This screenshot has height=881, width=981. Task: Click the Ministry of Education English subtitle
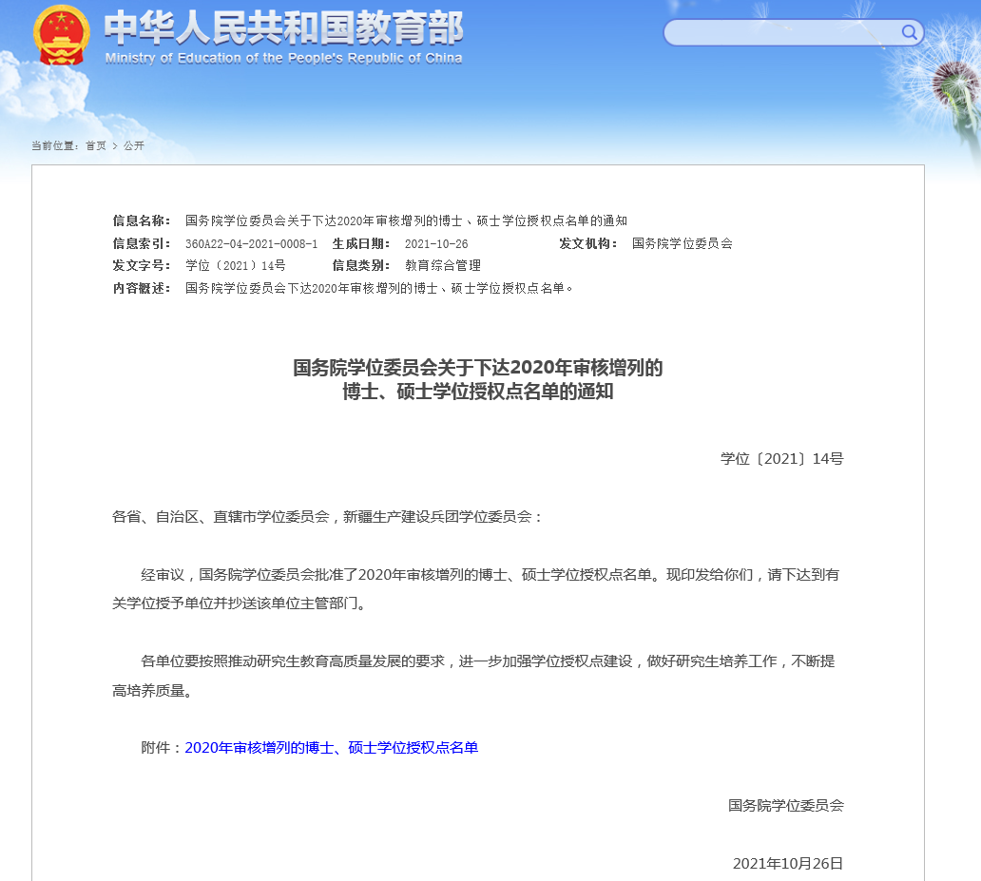(283, 59)
